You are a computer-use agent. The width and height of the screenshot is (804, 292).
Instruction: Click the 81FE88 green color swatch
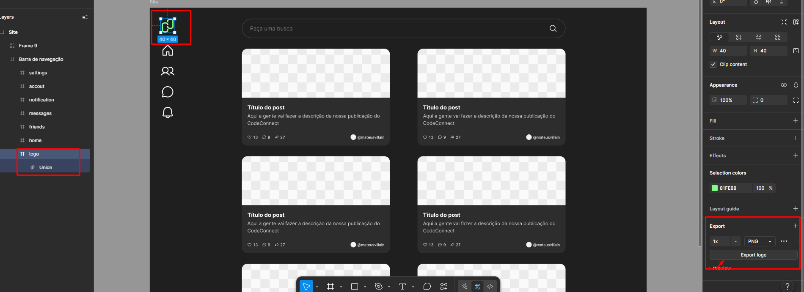[x=715, y=188]
